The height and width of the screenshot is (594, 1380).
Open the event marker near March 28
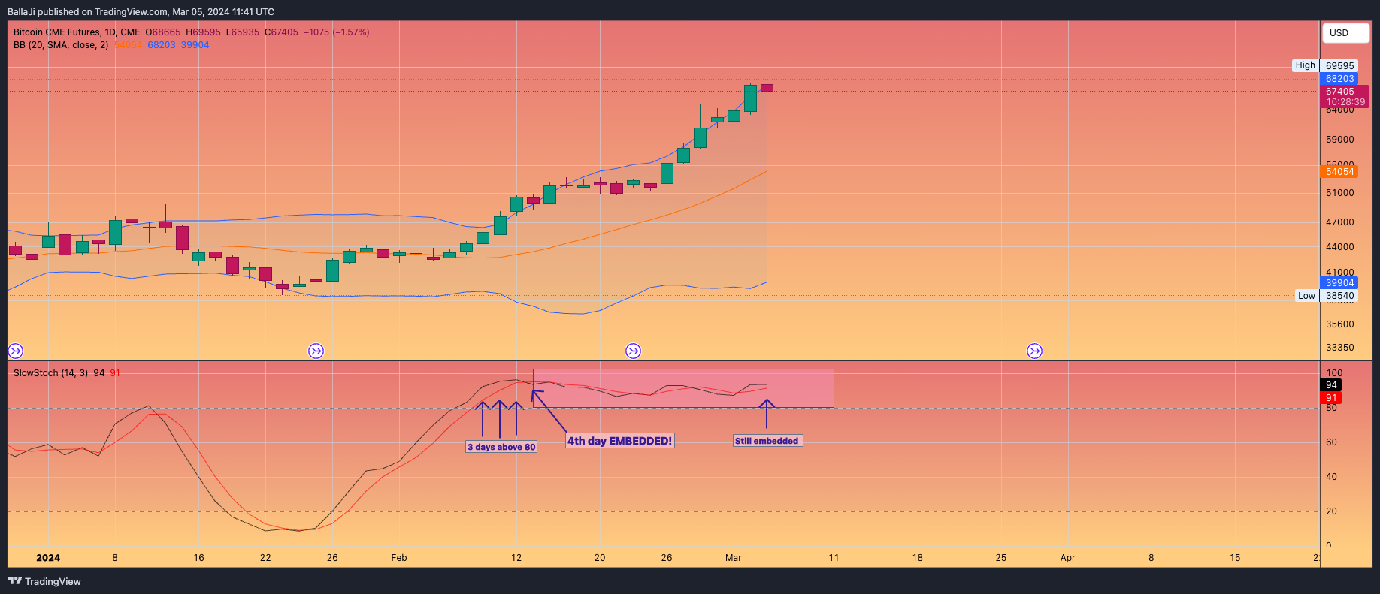coord(1035,351)
